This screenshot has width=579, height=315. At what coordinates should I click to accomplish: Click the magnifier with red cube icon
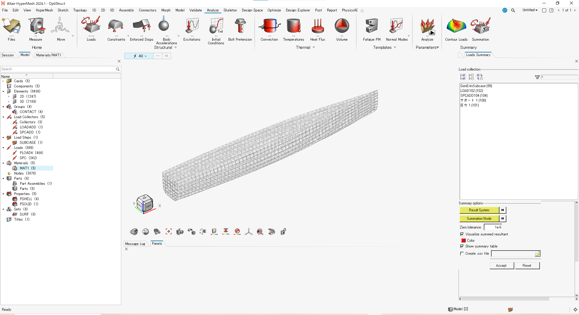click(x=260, y=232)
